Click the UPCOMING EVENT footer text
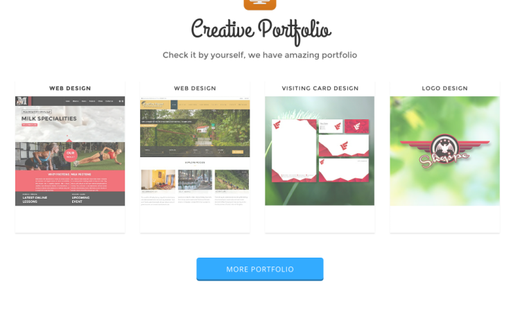This screenshot has width=520, height=322. click(80, 199)
